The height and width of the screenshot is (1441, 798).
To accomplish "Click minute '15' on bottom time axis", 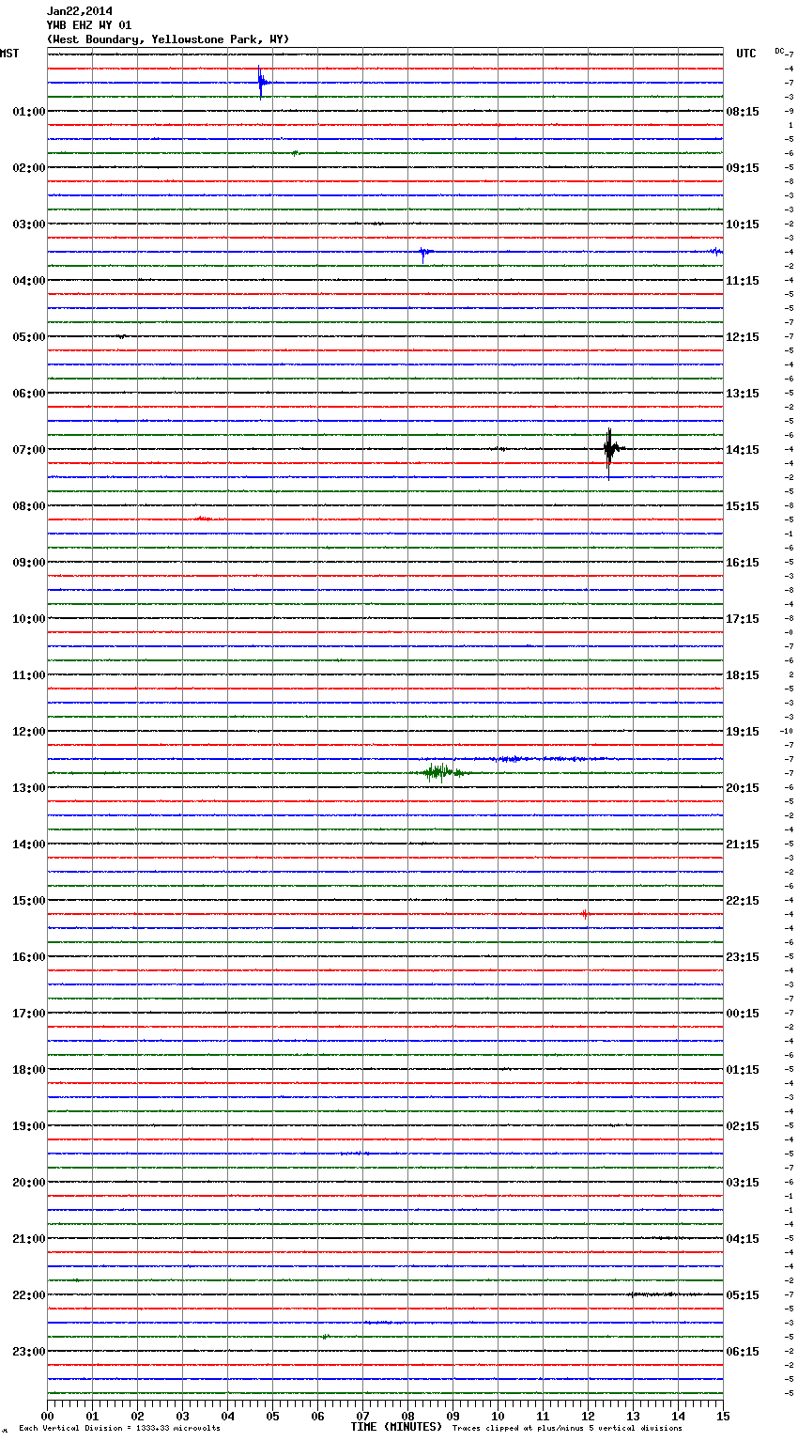I will (x=723, y=1416).
